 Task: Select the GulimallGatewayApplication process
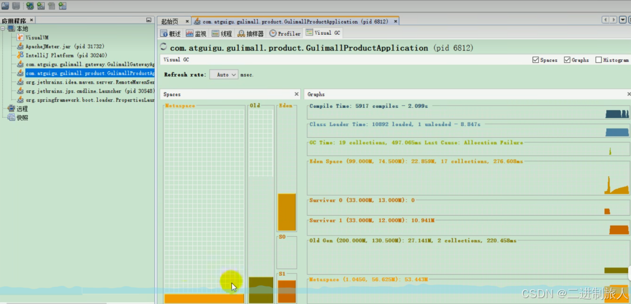click(86, 64)
